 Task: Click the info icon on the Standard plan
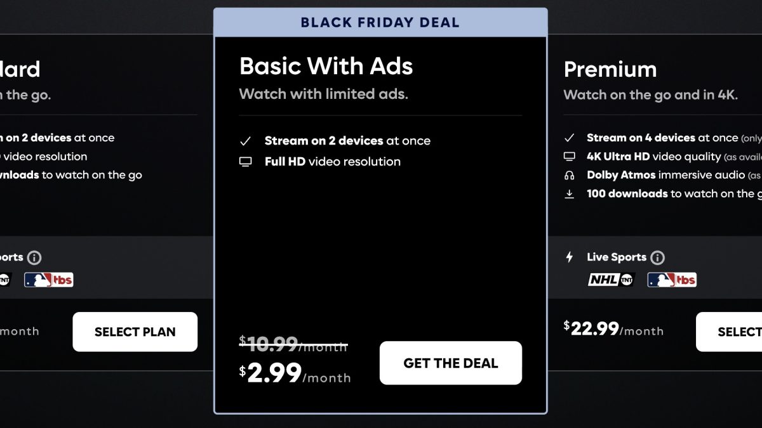tap(34, 257)
